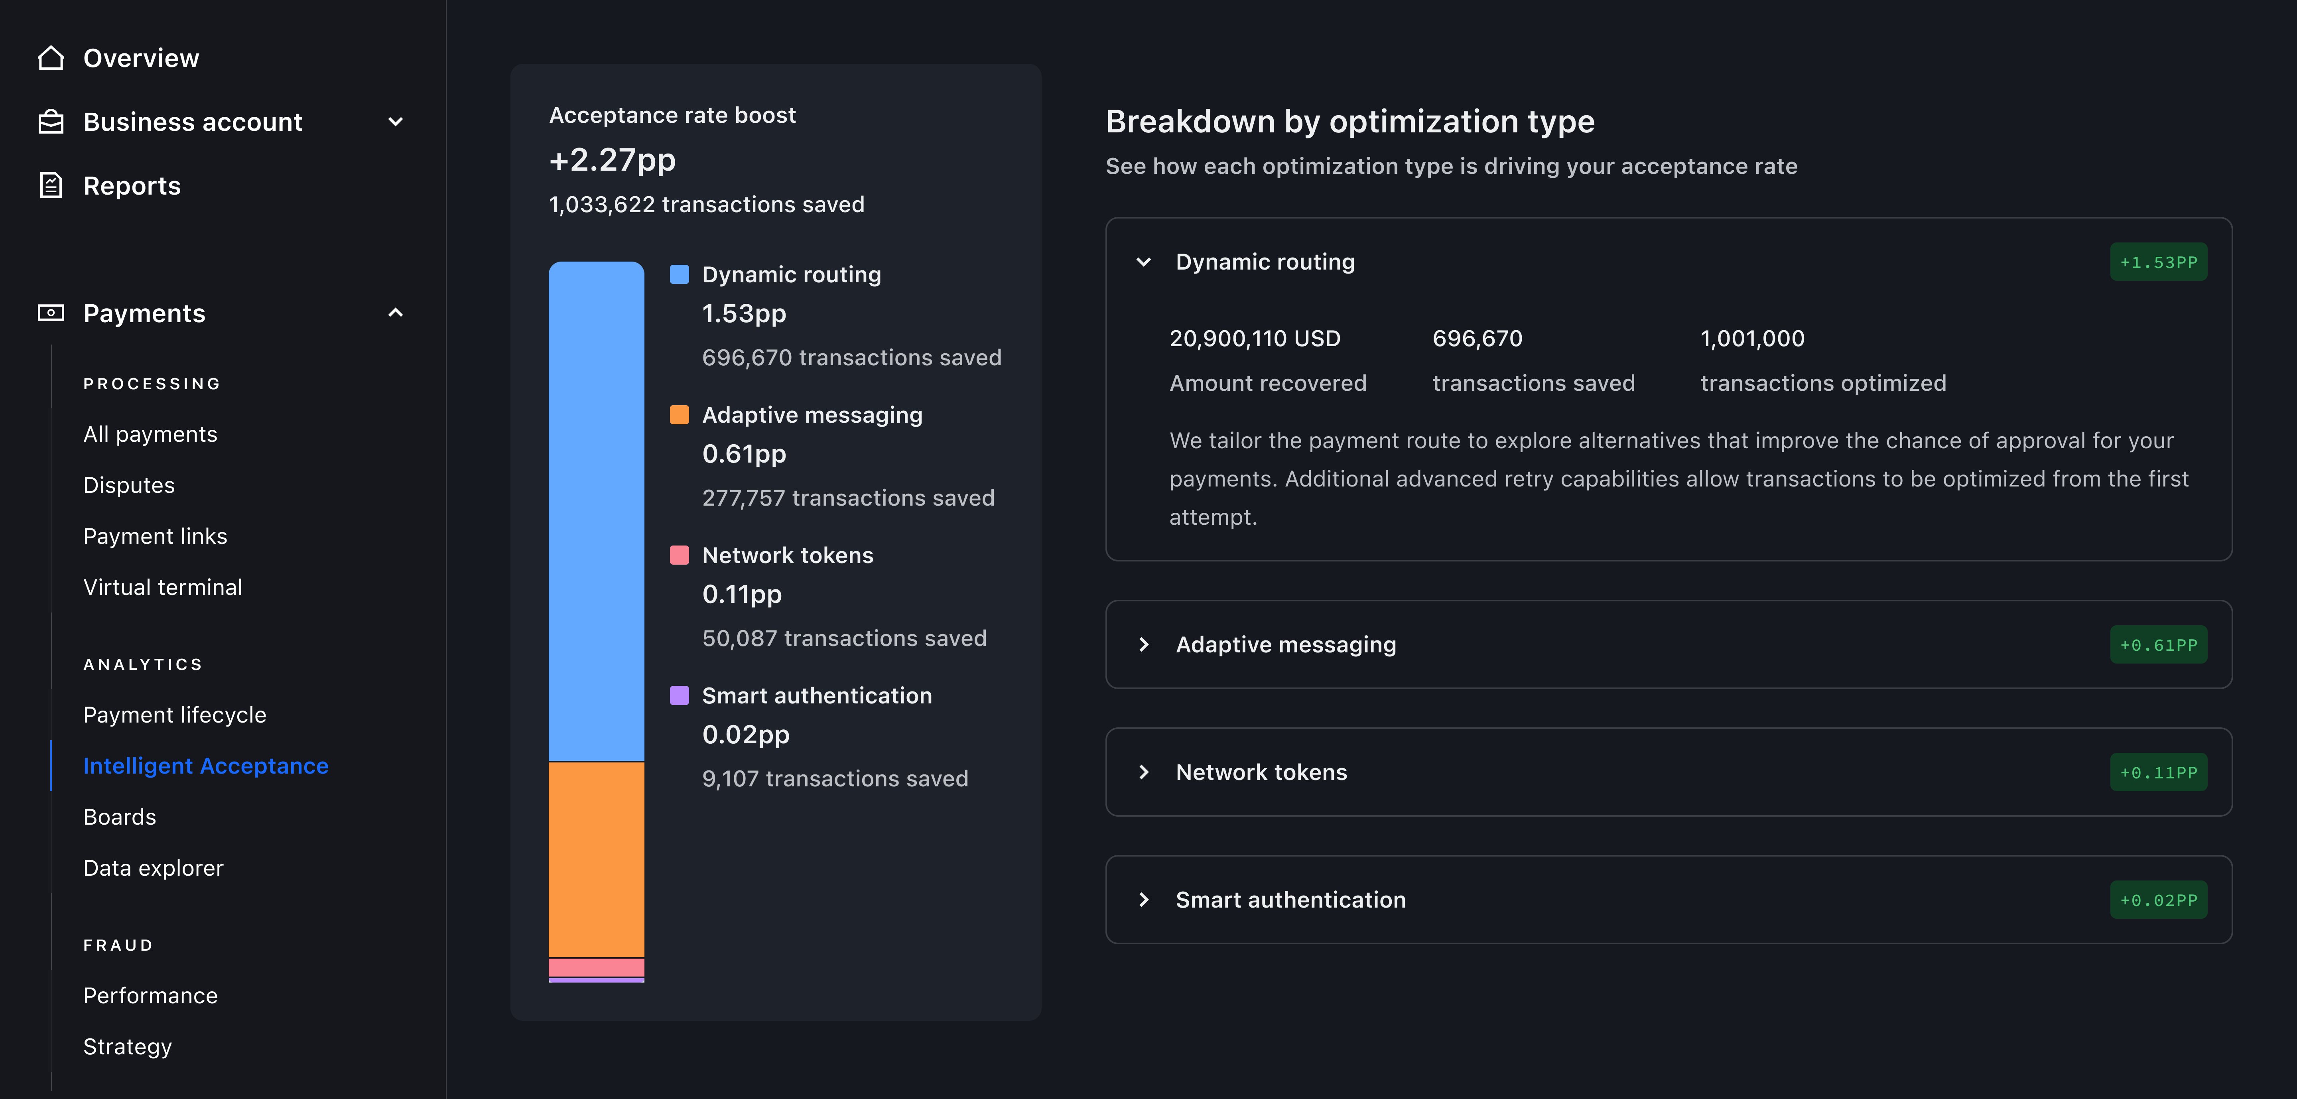Click the '1,001,000' transactions optimized value
Viewport: 2297px width, 1099px height.
tap(1752, 339)
